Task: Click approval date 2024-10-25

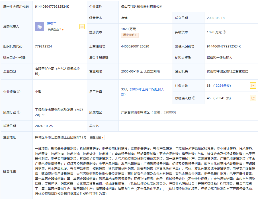Action: click(x=44, y=126)
